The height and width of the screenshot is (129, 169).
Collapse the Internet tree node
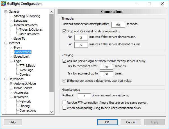click(x=6, y=43)
